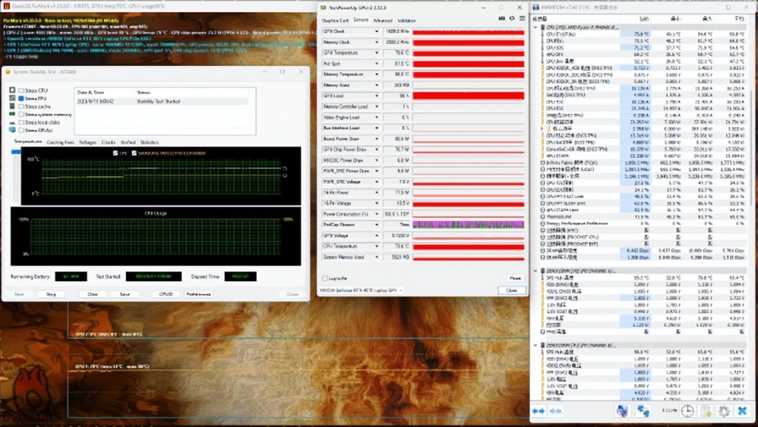The height and width of the screenshot is (427, 758).
Task: Enable Stress GPU(s) checkbox
Action: click(x=21, y=130)
